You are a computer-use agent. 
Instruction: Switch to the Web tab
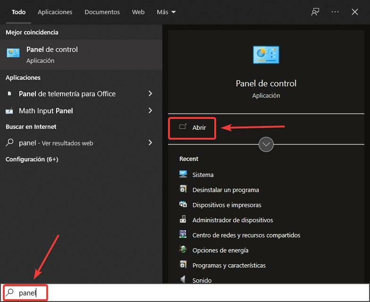(138, 12)
